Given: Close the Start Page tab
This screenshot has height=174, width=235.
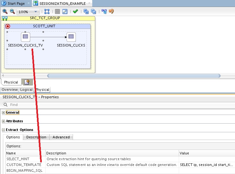Looking at the screenshot, I should point(29,3).
